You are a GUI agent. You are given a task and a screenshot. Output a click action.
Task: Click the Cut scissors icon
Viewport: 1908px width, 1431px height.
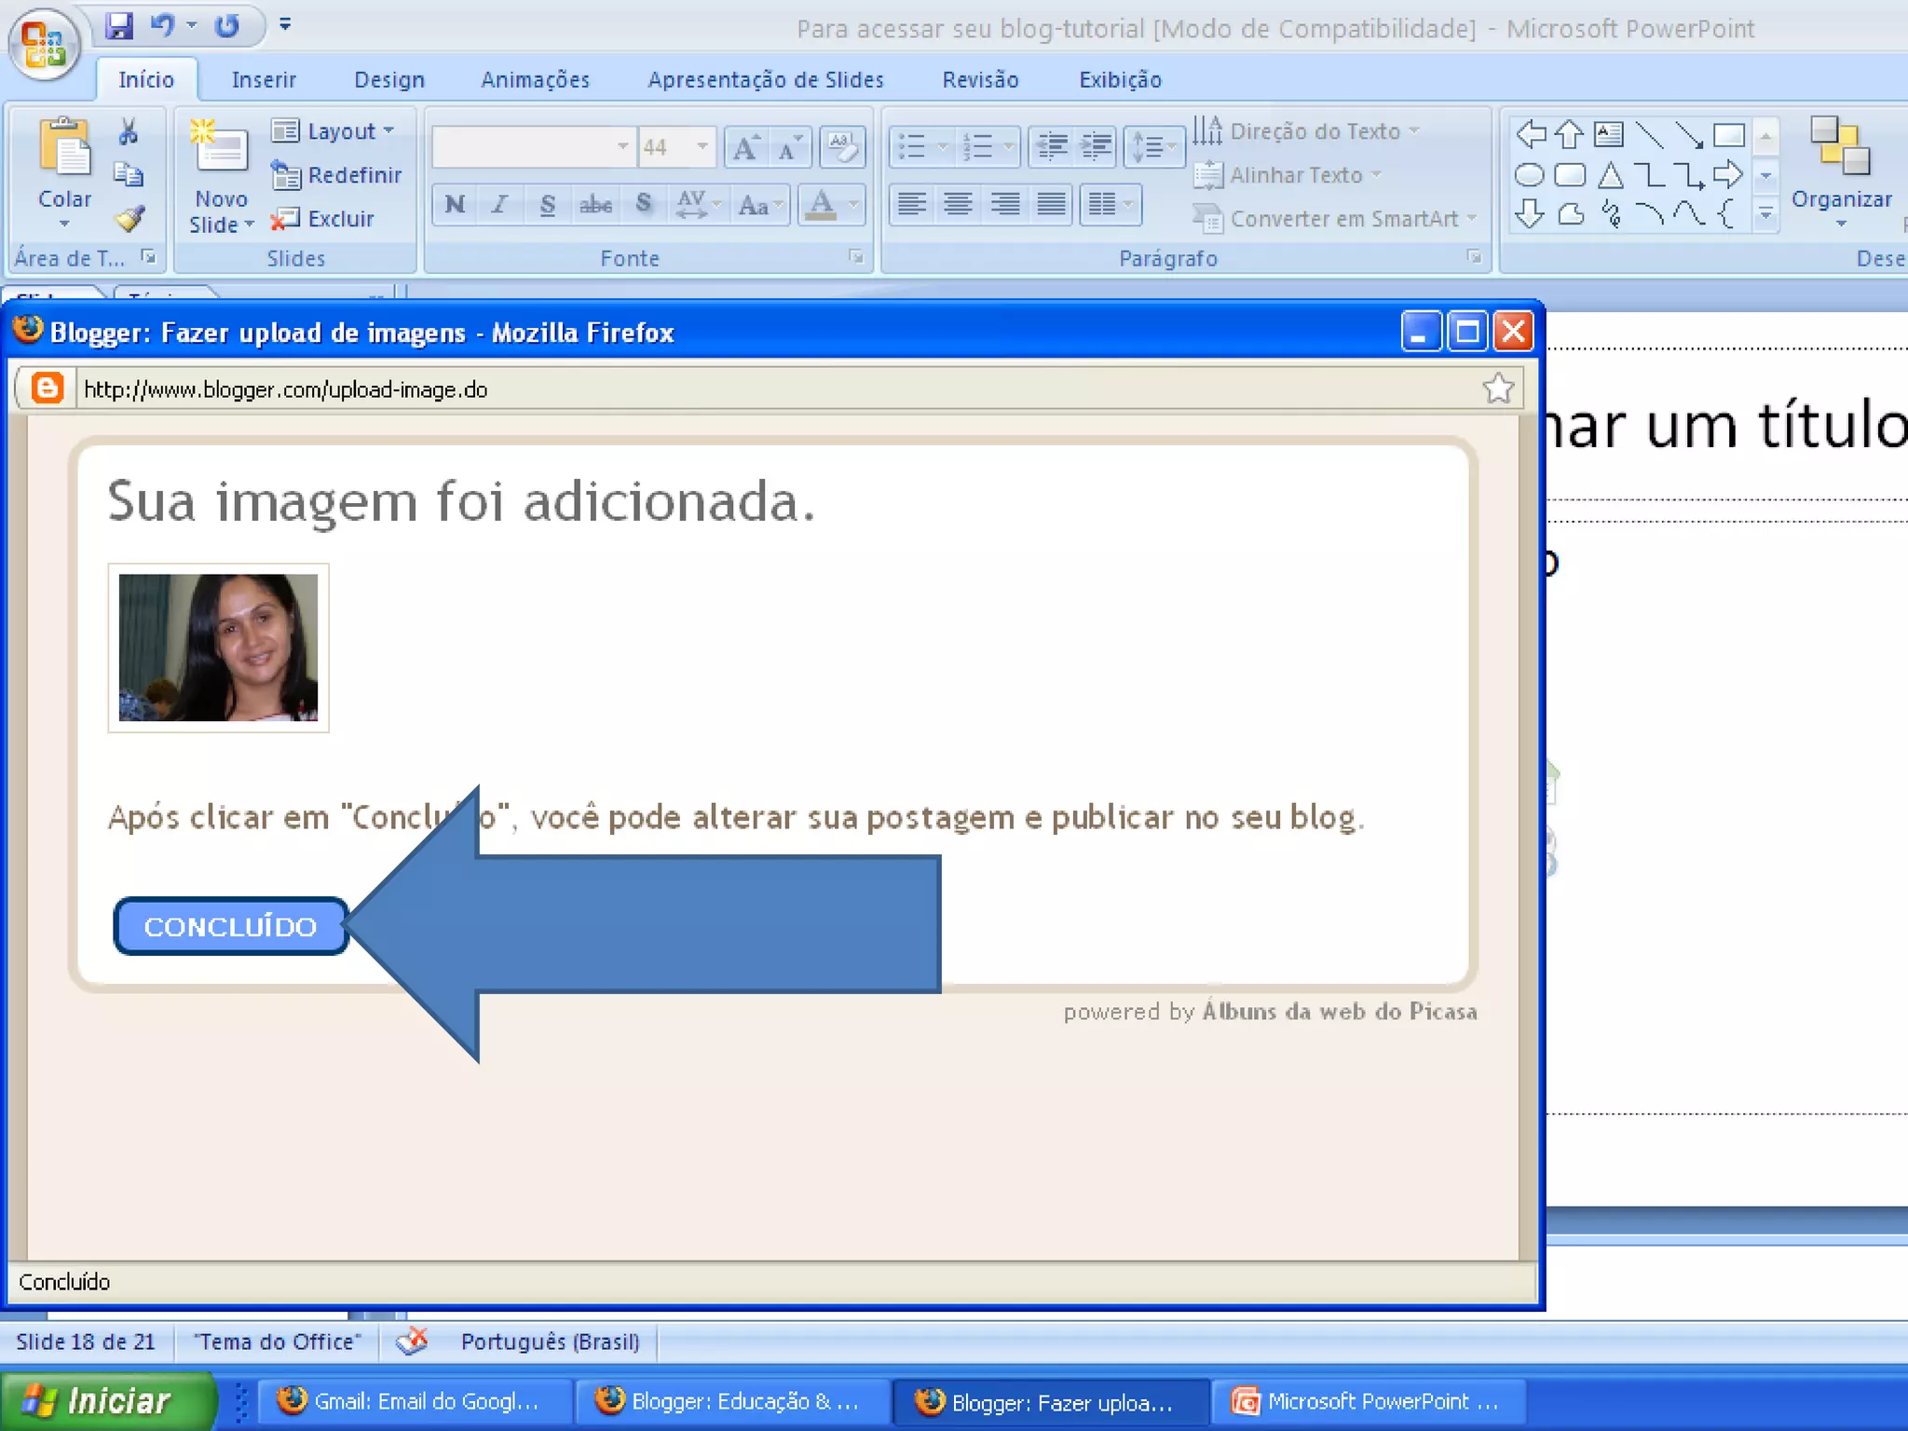pos(129,132)
